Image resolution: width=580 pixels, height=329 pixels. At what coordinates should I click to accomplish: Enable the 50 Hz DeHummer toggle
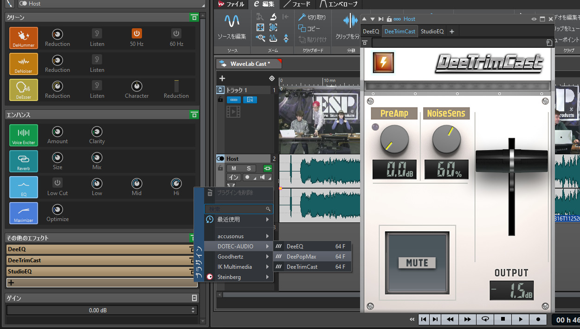click(137, 33)
